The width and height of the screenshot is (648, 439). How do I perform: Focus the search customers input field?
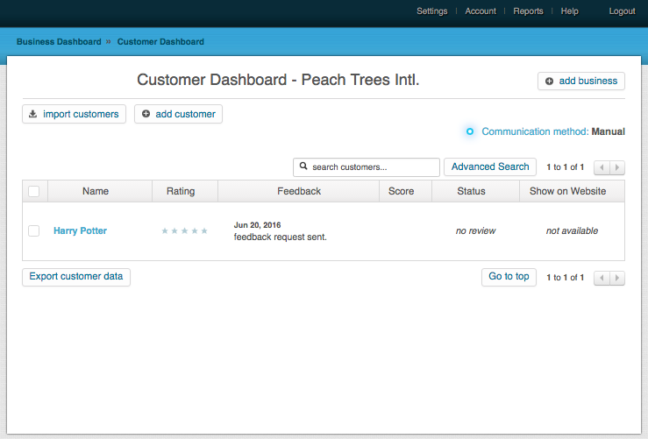(367, 166)
